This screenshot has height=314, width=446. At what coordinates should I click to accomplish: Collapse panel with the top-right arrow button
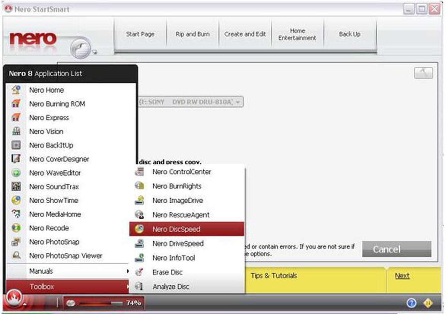423,73
